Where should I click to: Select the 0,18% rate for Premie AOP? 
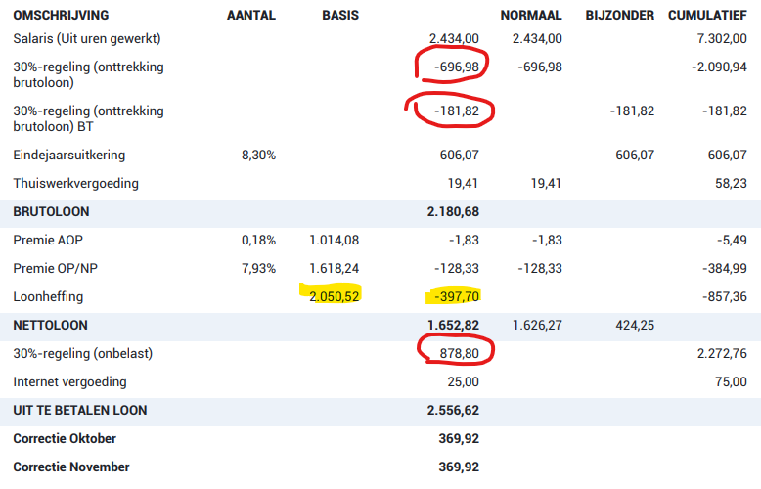(x=258, y=241)
